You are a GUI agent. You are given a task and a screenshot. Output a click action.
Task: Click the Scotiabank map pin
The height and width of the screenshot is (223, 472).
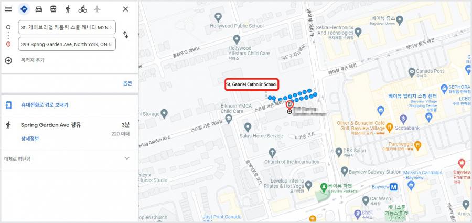pos(403,119)
